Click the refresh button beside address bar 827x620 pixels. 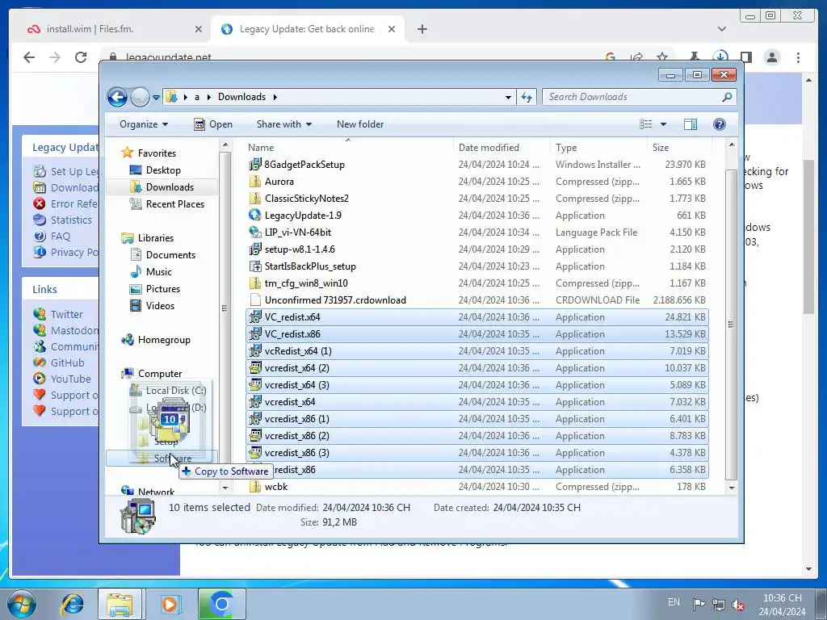click(527, 97)
